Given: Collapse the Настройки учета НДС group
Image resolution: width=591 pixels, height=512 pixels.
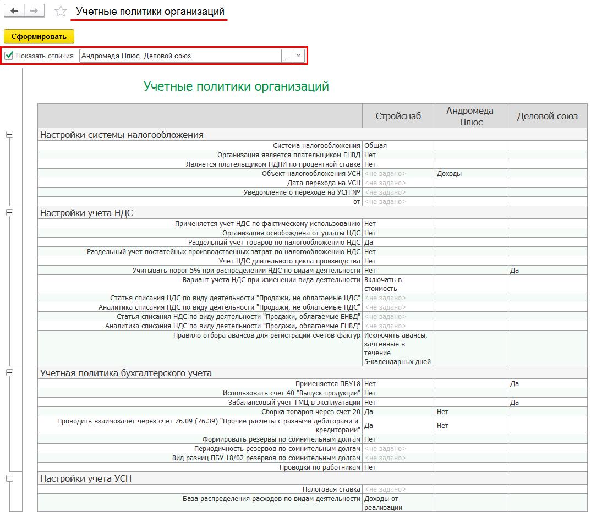Looking at the screenshot, I should [x=10, y=213].
